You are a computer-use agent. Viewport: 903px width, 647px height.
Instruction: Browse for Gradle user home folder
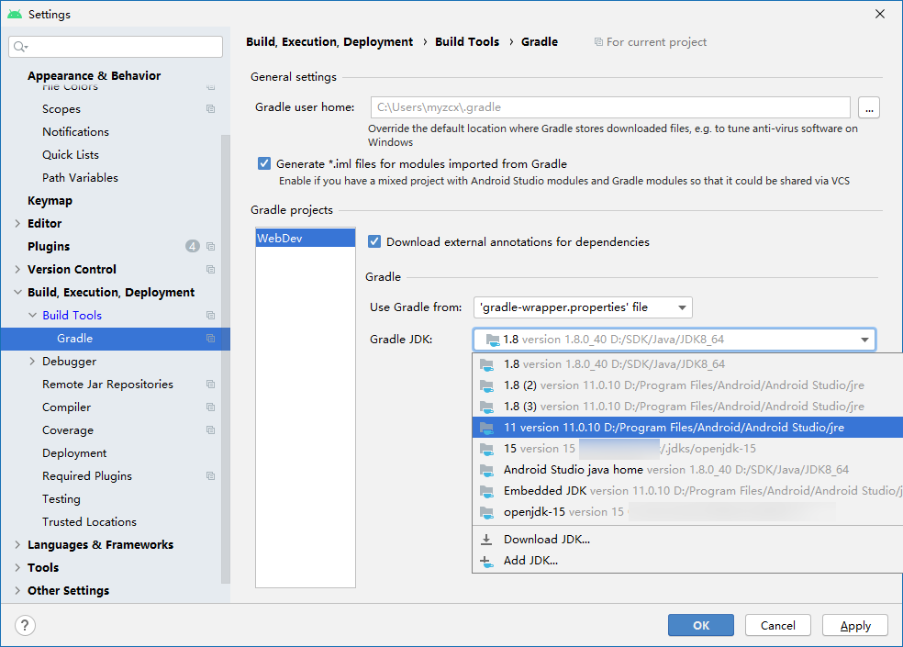pos(869,107)
